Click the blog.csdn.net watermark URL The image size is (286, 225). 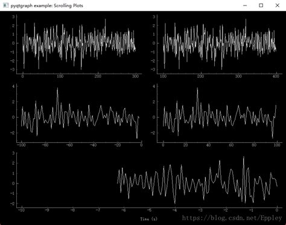click(x=232, y=218)
